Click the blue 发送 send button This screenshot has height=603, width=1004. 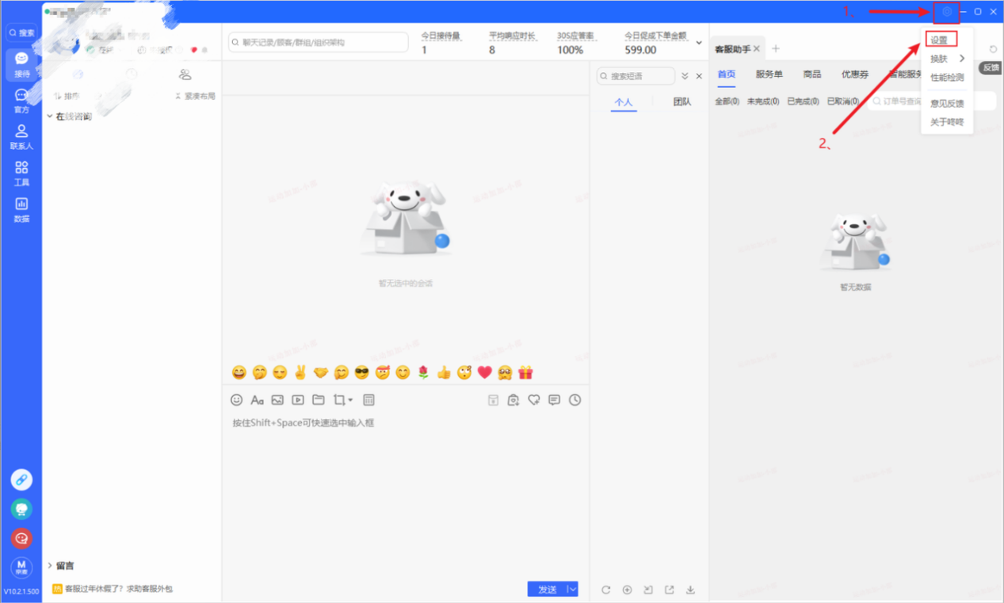coord(547,590)
